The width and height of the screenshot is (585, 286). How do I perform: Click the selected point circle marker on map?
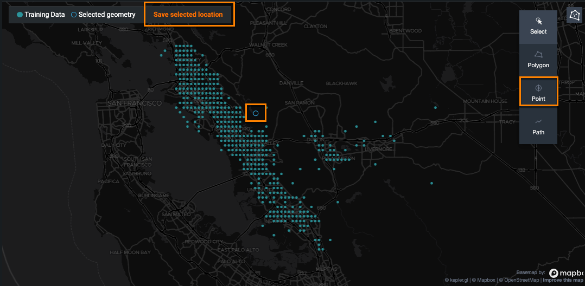pos(256,113)
